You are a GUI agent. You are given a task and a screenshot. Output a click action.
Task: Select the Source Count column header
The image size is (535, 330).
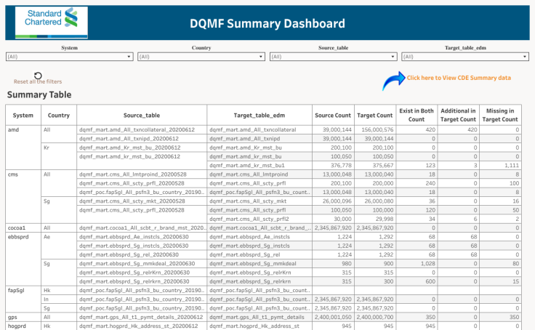click(333, 115)
